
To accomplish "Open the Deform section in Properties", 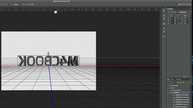I will point(172,12).
